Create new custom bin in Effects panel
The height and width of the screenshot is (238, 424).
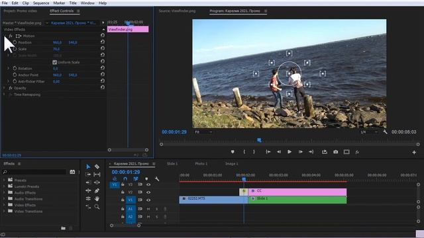click(x=63, y=228)
